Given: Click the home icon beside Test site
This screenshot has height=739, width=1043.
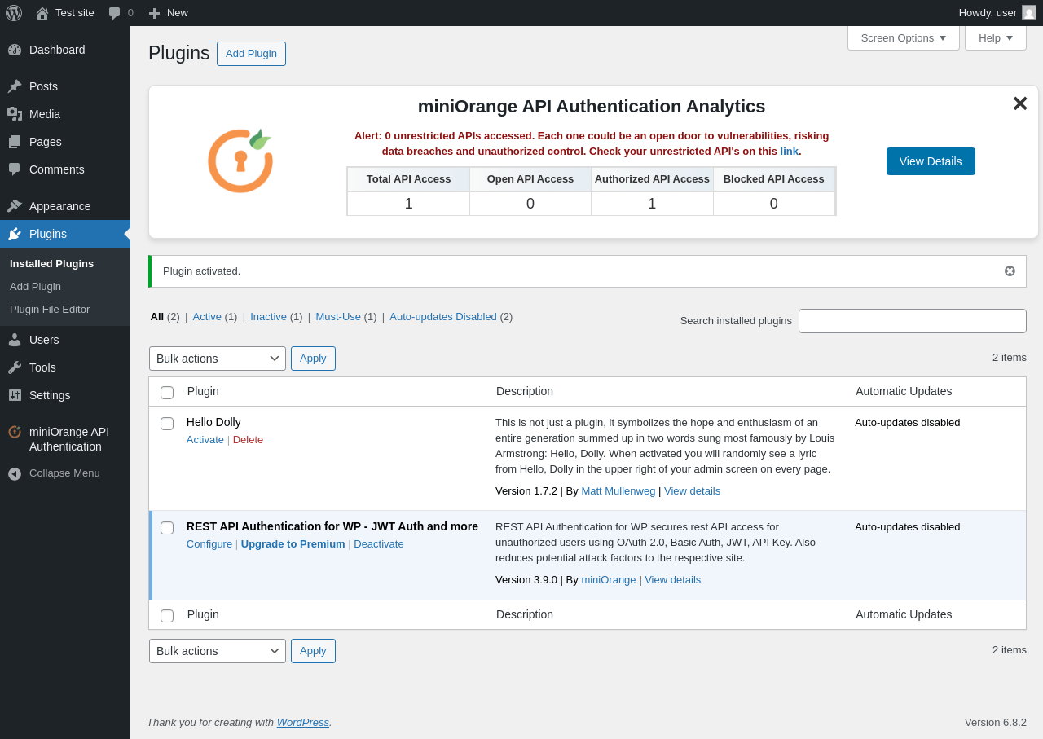Looking at the screenshot, I should point(42,13).
